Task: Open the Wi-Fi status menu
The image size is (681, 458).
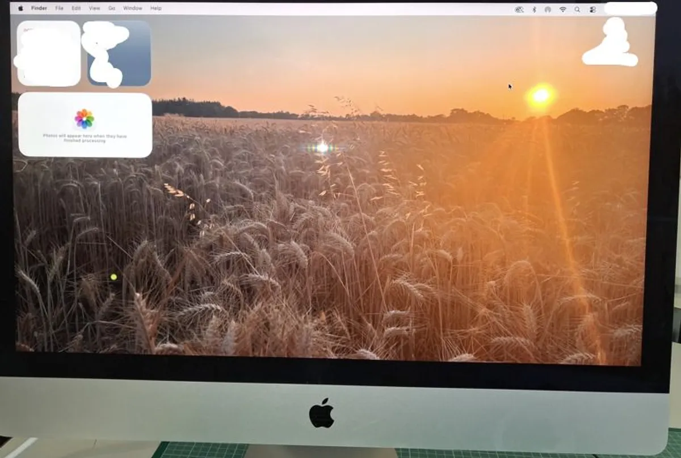Action: (x=563, y=9)
